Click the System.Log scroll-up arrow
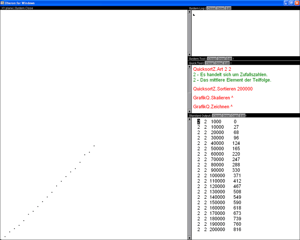 click(189, 12)
